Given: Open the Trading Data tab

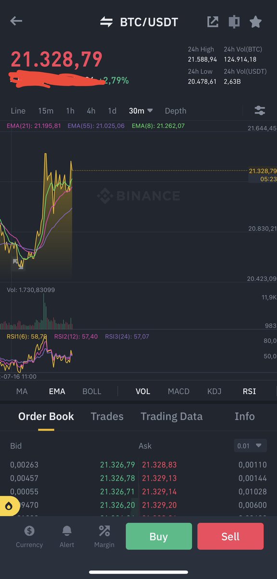Looking at the screenshot, I should [x=171, y=416].
